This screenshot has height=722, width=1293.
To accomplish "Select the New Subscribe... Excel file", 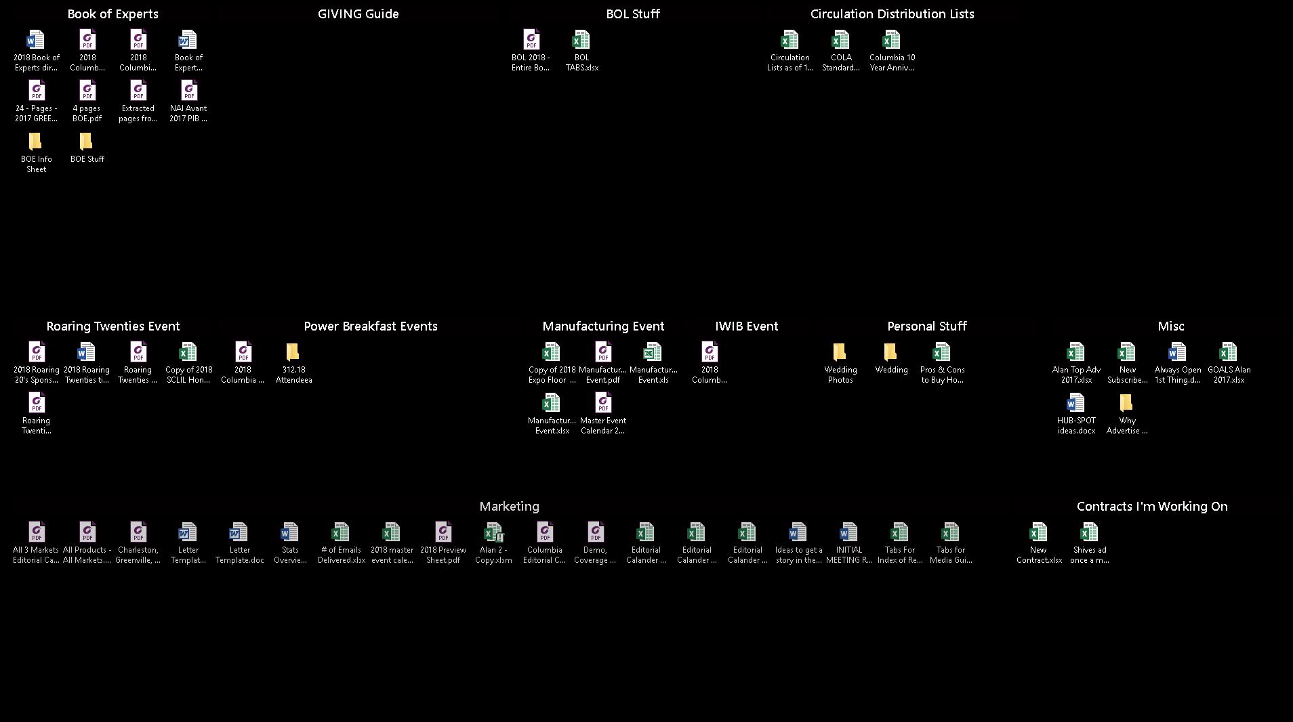I will [x=1127, y=362].
